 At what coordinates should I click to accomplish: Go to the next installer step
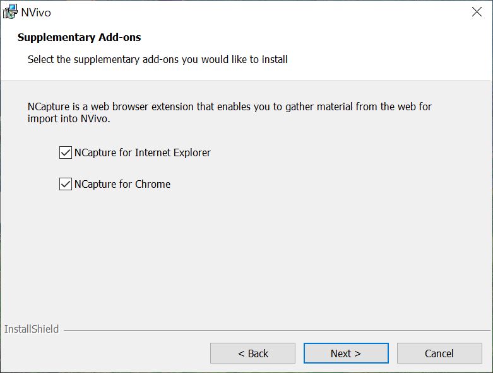click(x=346, y=353)
